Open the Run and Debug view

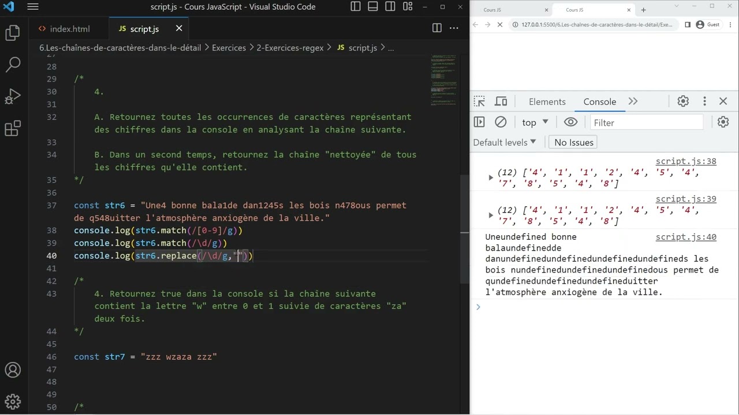pos(13,96)
